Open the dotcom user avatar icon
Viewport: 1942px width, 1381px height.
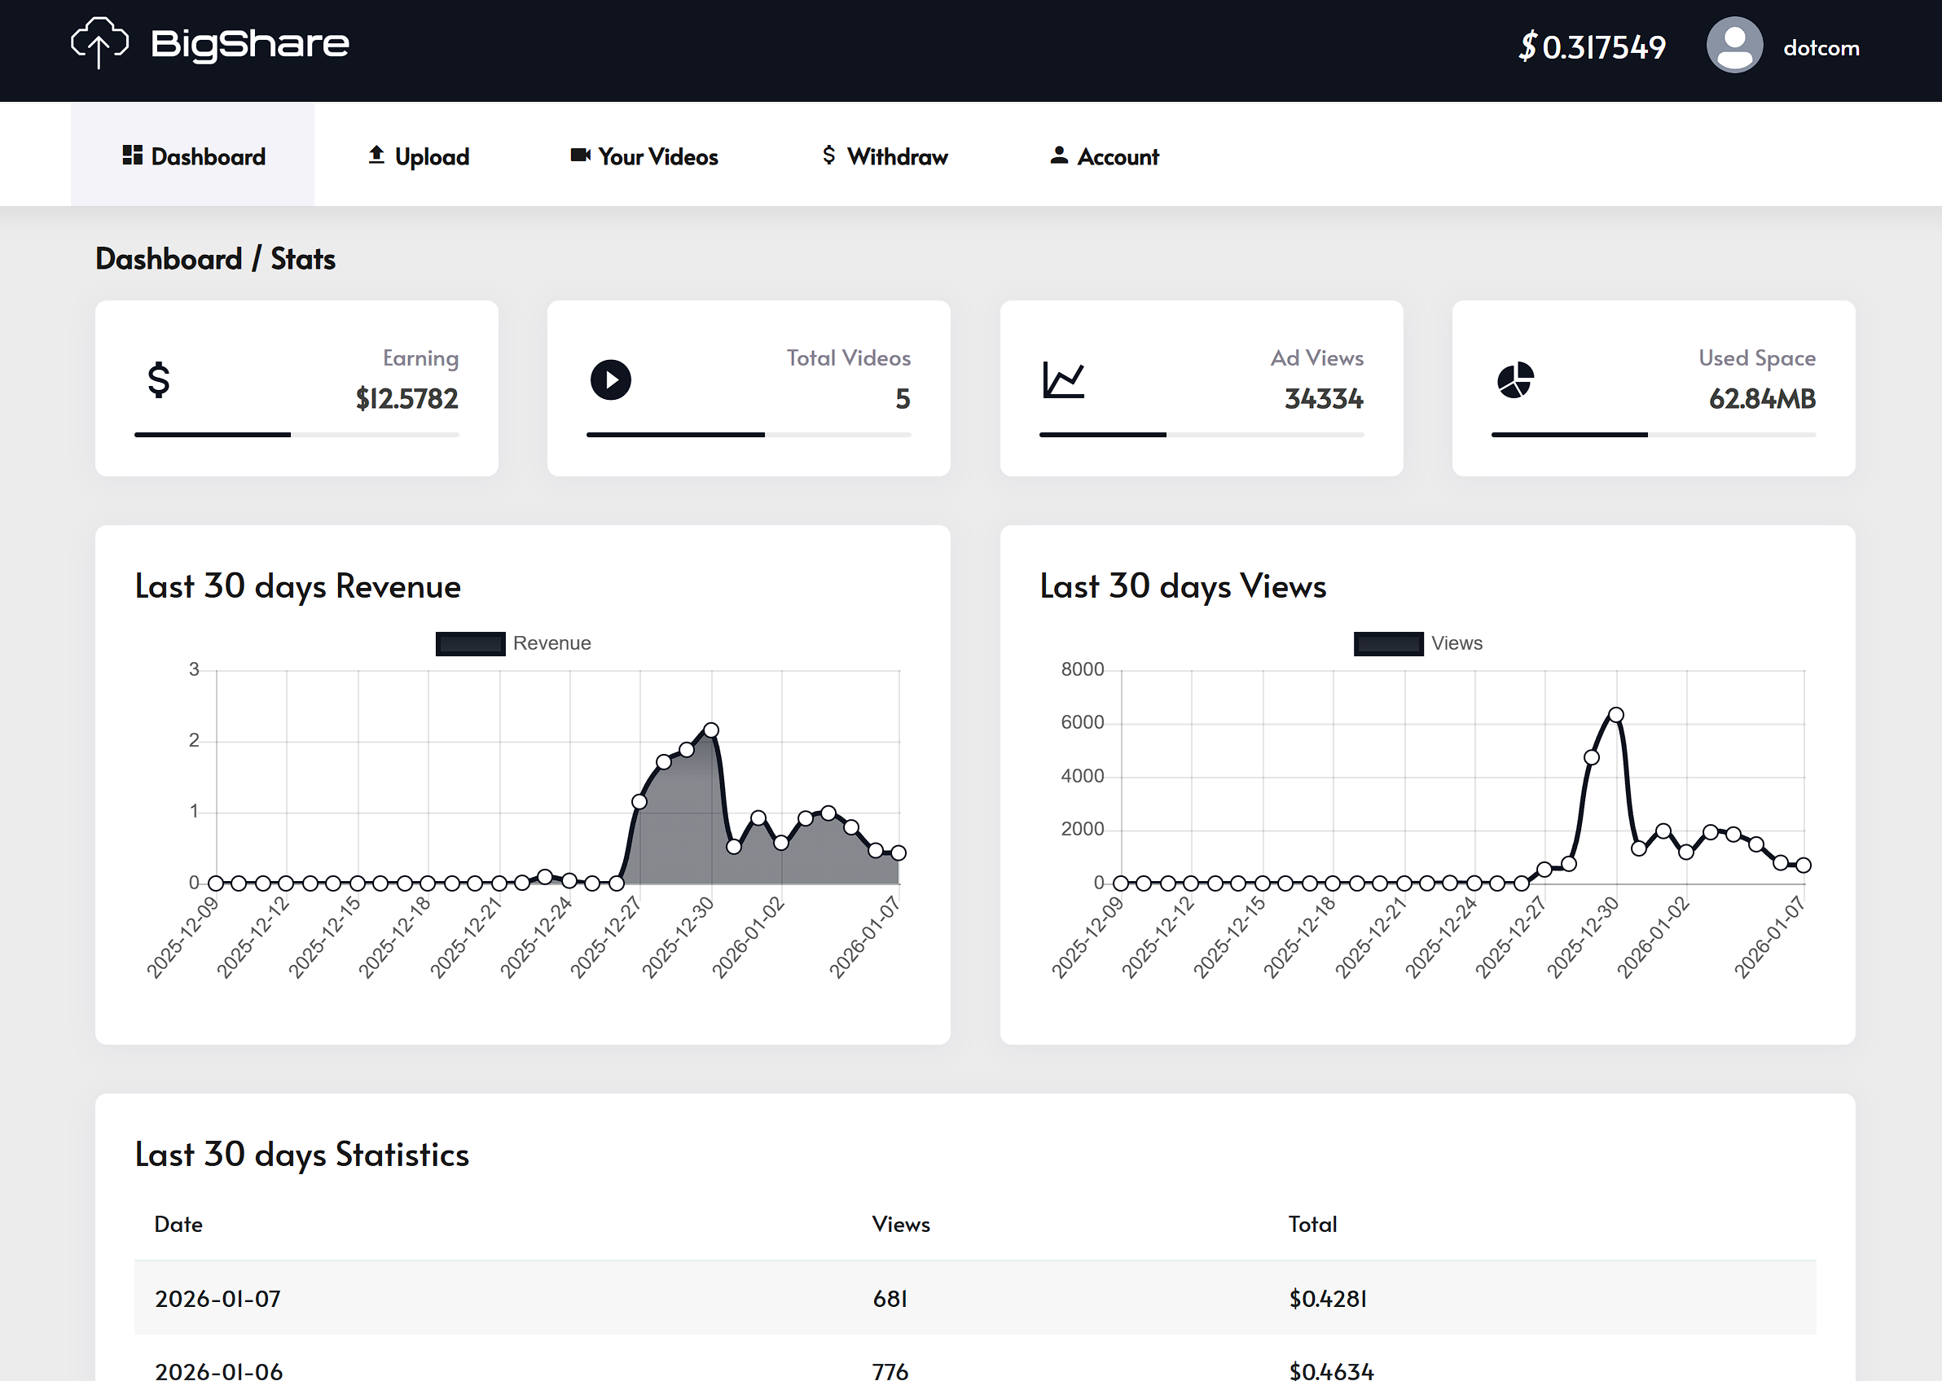[x=1734, y=45]
